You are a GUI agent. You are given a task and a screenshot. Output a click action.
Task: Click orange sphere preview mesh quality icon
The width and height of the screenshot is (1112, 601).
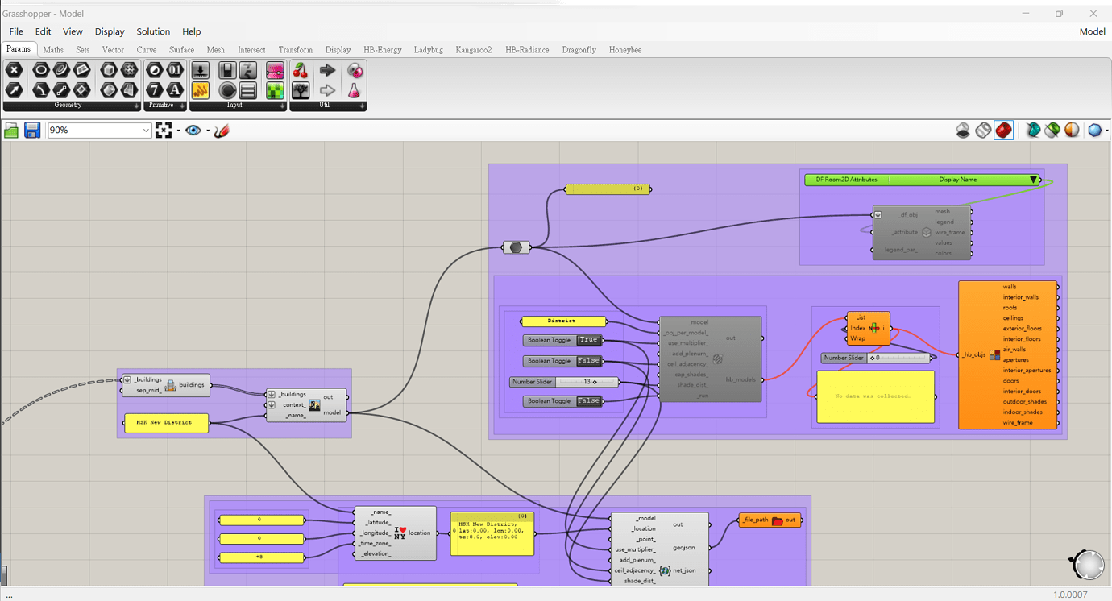[1072, 131]
